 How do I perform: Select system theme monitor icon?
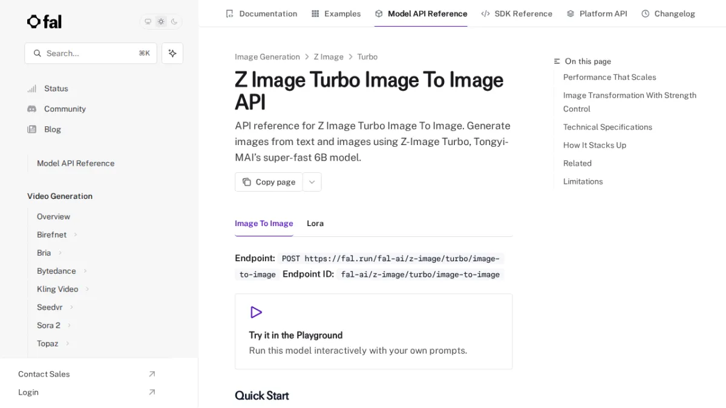[148, 22]
